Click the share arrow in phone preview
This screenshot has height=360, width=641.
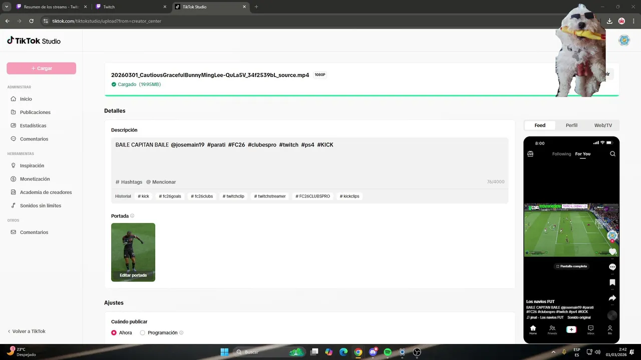point(612,298)
